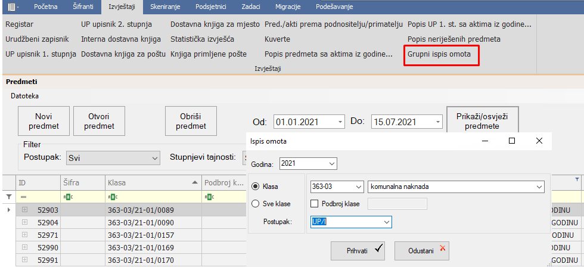Enable the Podbroj klase checkbox
584x267 pixels.
click(315, 204)
